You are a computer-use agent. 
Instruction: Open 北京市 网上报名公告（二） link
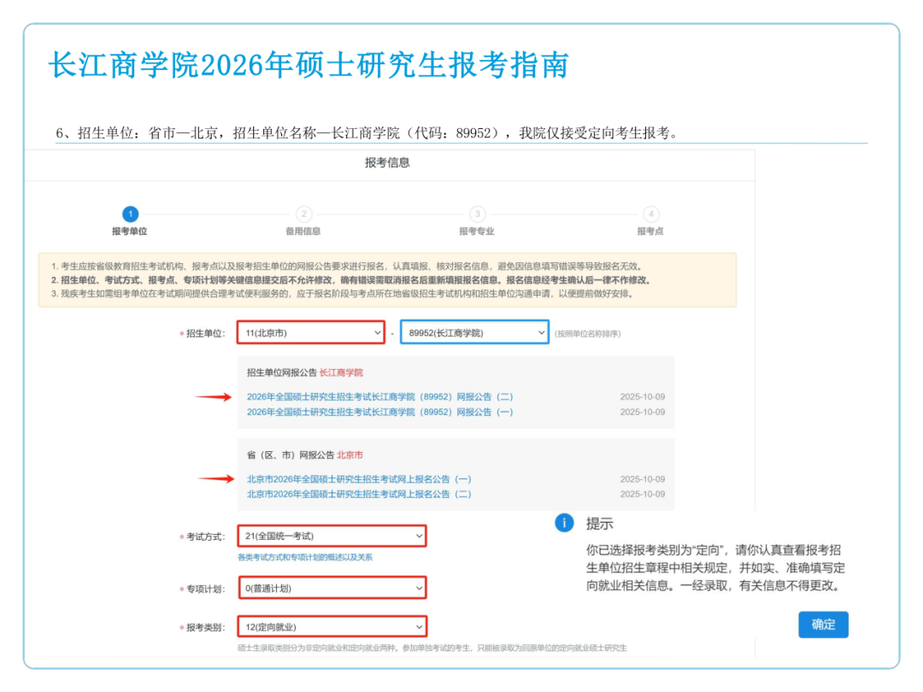[x=359, y=494]
